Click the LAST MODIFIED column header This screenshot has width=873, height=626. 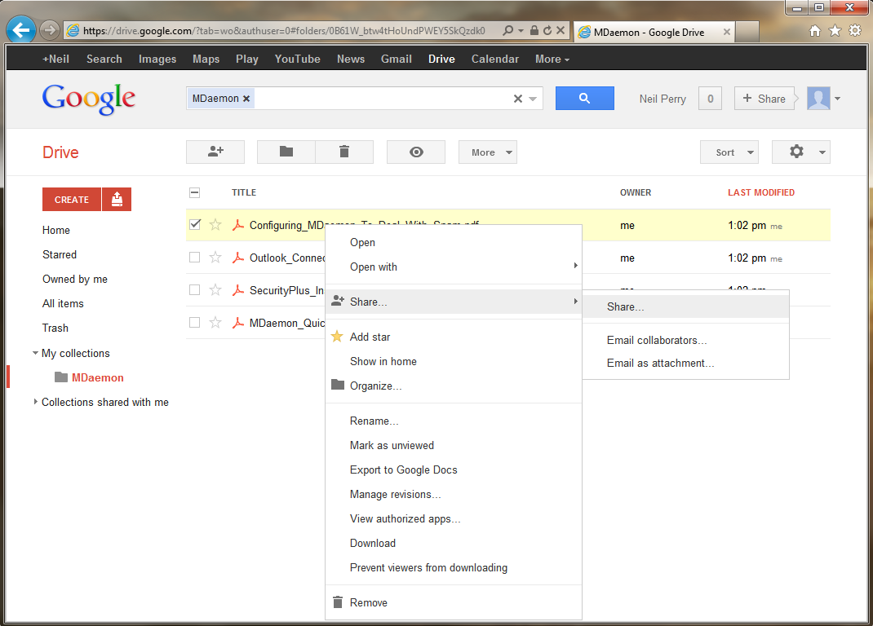click(x=761, y=192)
